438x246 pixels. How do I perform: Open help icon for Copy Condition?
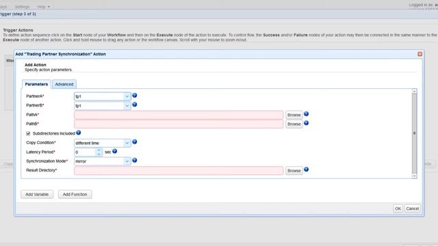pyautogui.click(x=135, y=141)
